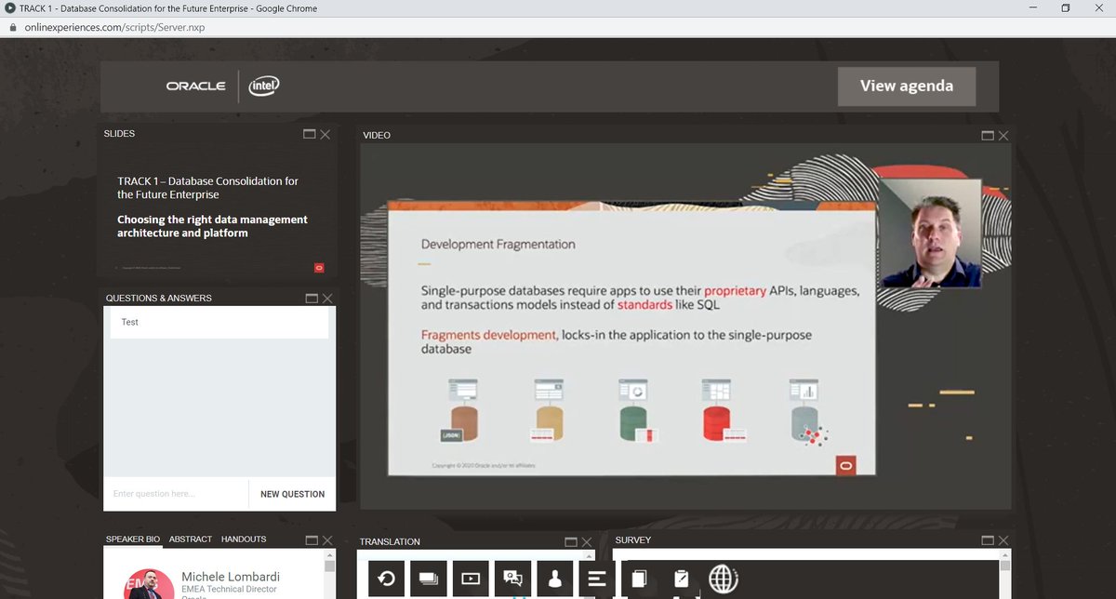
Task: Click the handouts documents icon
Action: tap(639, 579)
